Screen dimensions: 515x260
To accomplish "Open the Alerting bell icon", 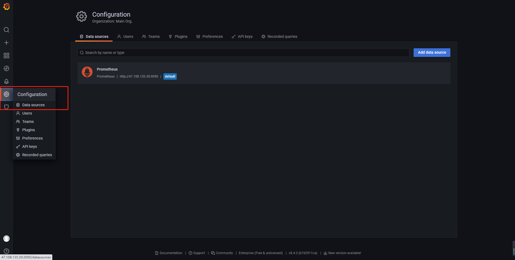I will 6,81.
